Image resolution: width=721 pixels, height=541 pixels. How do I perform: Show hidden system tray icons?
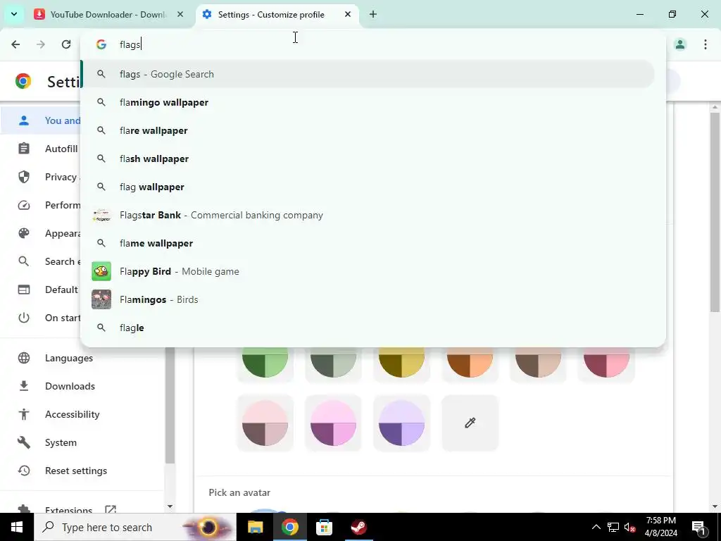[596, 527]
